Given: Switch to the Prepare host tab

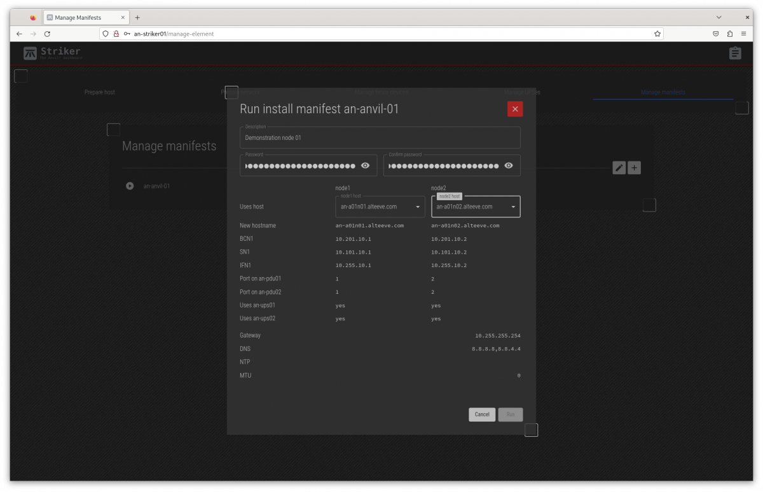Looking at the screenshot, I should 100,92.
